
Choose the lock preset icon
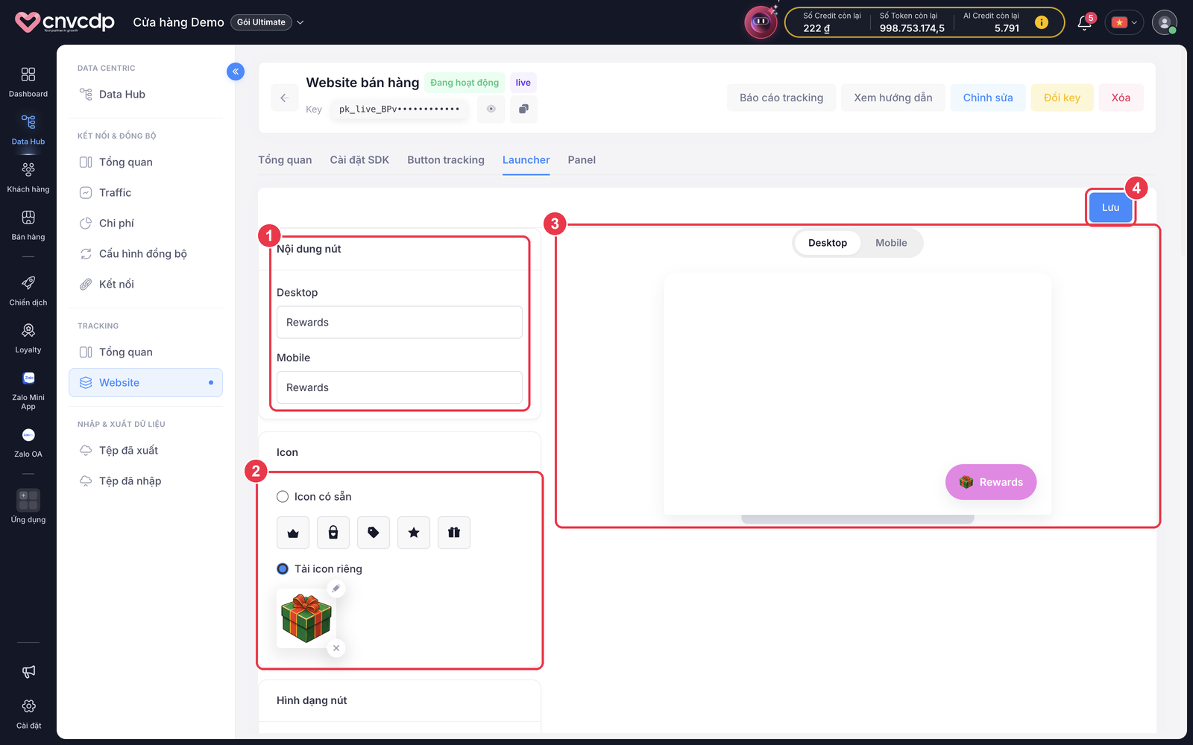click(x=333, y=533)
